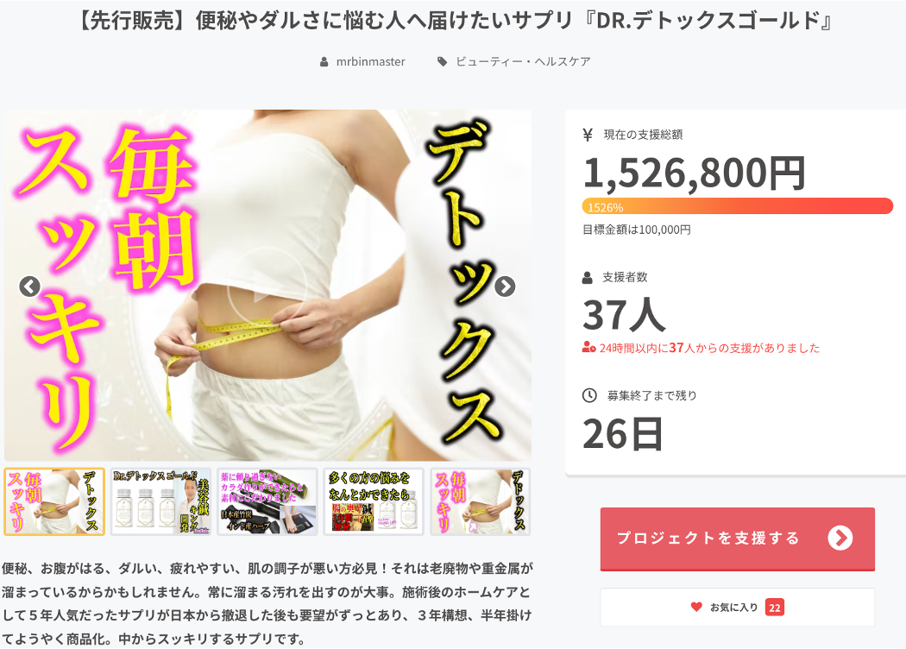The width and height of the screenshot is (906, 649).
Task: Click プロジェクトを支援する button
Action: click(x=737, y=539)
